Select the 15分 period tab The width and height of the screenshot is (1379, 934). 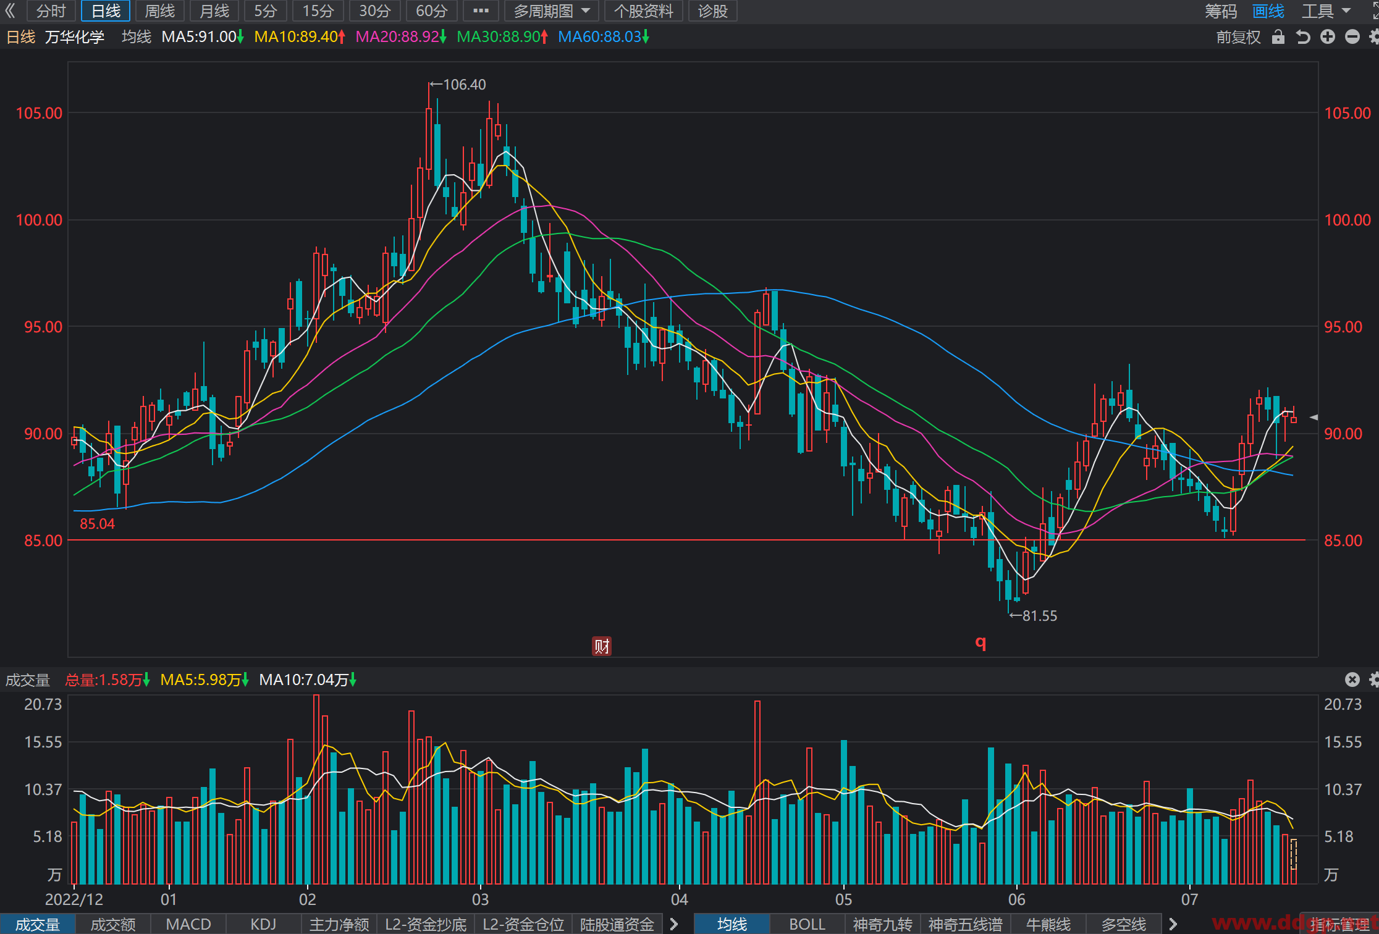[318, 11]
